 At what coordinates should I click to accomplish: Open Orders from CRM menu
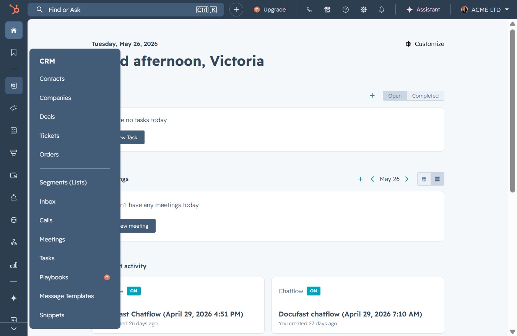(x=49, y=155)
